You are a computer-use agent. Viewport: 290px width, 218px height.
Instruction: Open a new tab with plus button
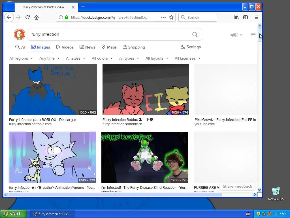point(83,7)
